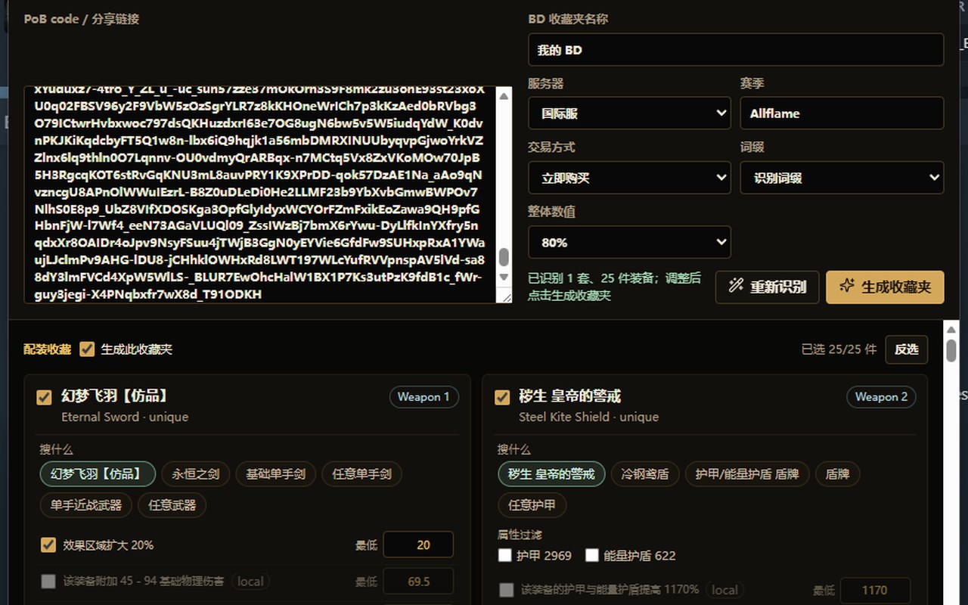Select the 永恒之剑 search chip
This screenshot has width=968, height=605.
click(x=195, y=474)
